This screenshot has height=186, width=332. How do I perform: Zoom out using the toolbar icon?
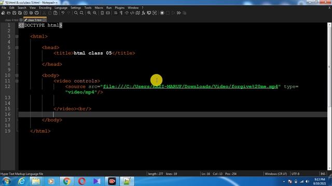pos(94,13)
